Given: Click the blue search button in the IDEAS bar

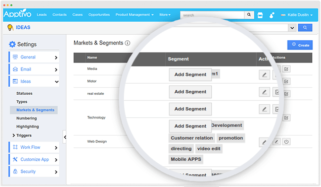Looking at the screenshot, I should point(305,28).
